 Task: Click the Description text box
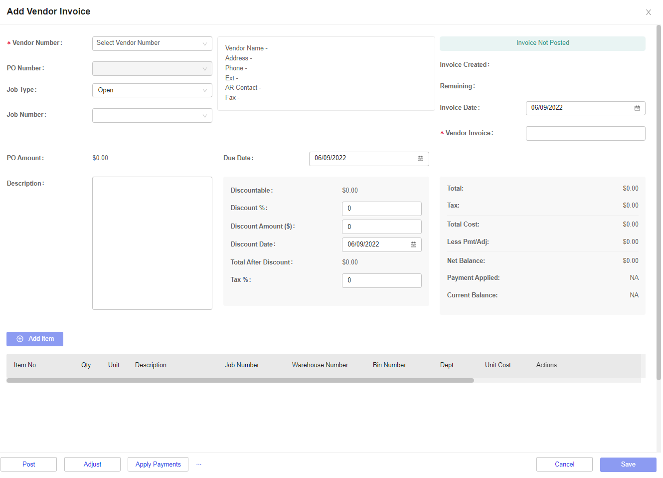tap(152, 242)
